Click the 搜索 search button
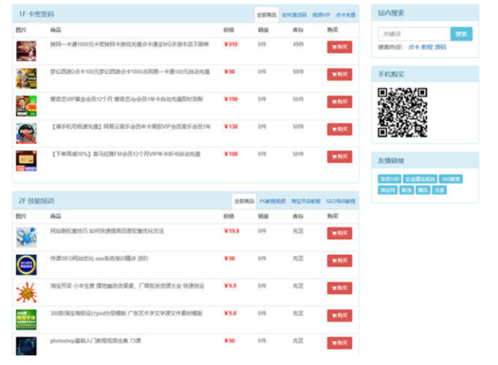The height and width of the screenshot is (365, 498). coord(461,34)
